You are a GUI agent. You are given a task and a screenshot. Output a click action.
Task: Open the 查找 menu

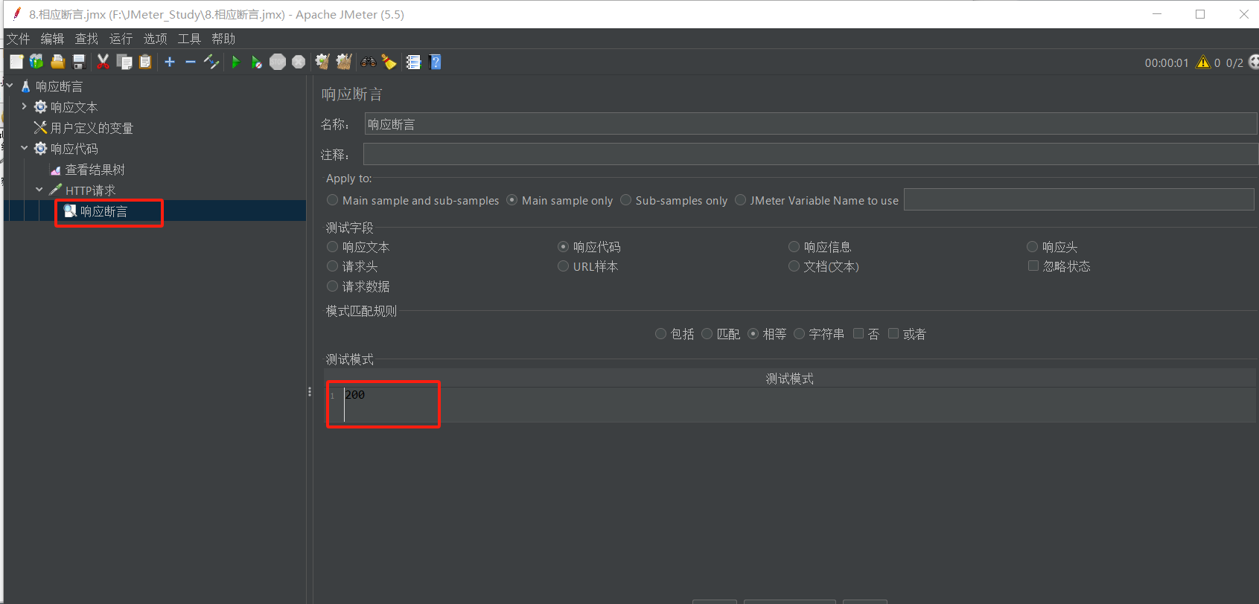click(x=86, y=39)
